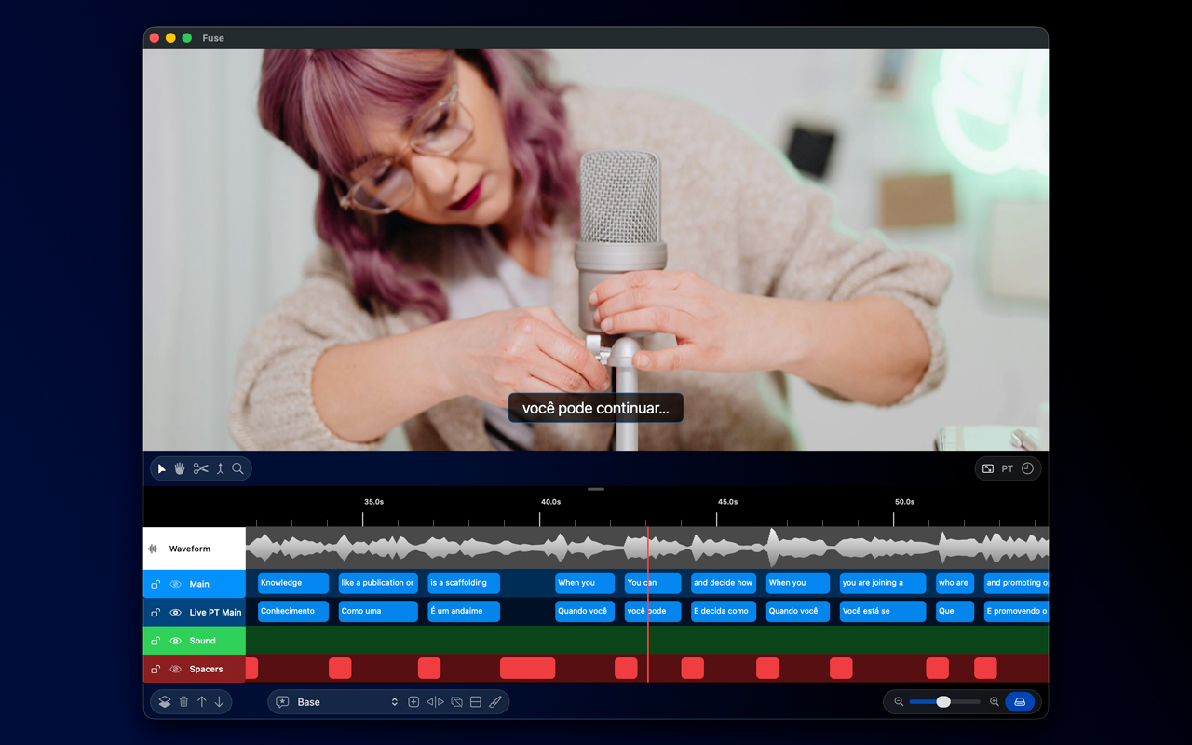Image resolution: width=1192 pixels, height=745 pixels.
Task: Select the "Knowledge" subtitle clip
Action: pyautogui.click(x=292, y=583)
